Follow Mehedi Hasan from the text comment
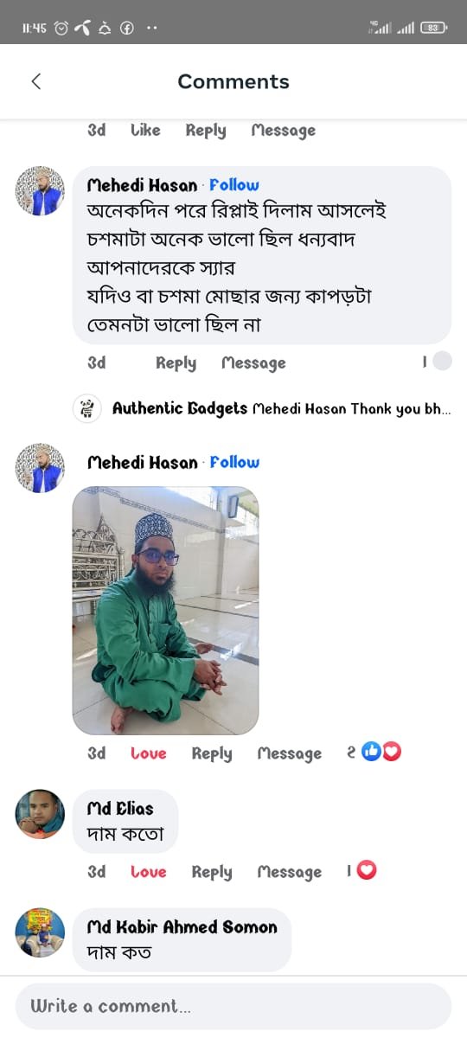 [x=234, y=185]
